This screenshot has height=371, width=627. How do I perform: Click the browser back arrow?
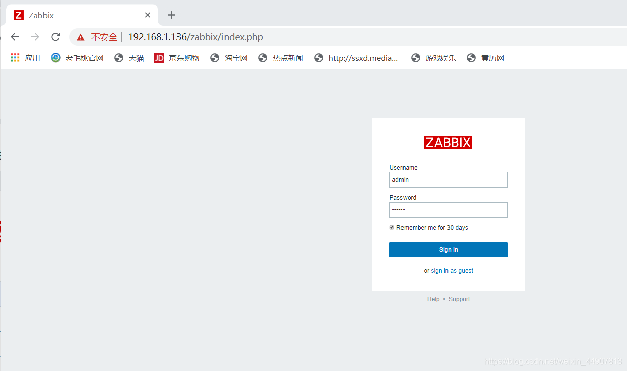15,37
